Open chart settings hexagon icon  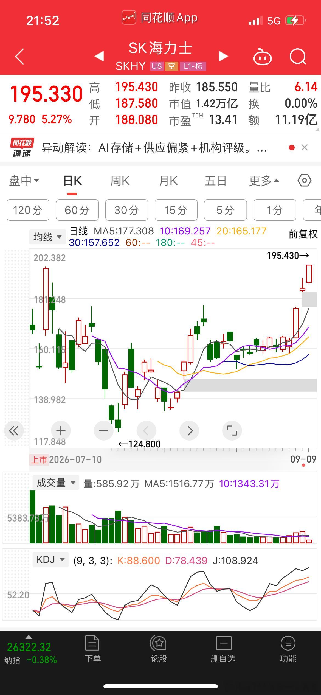(x=304, y=181)
